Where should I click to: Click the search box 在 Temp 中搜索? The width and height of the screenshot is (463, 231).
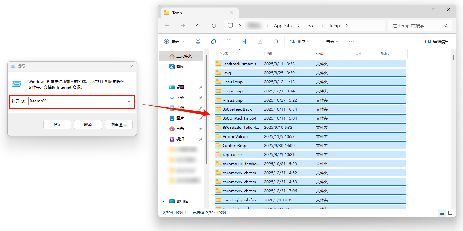point(416,26)
